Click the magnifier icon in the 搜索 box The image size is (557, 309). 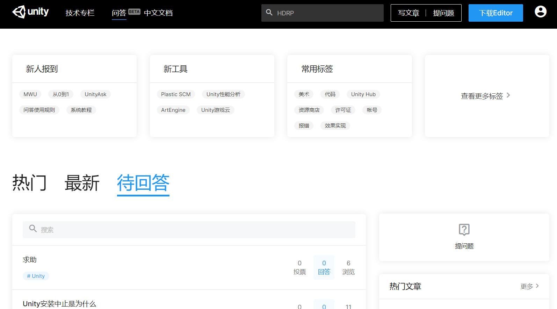(x=33, y=229)
